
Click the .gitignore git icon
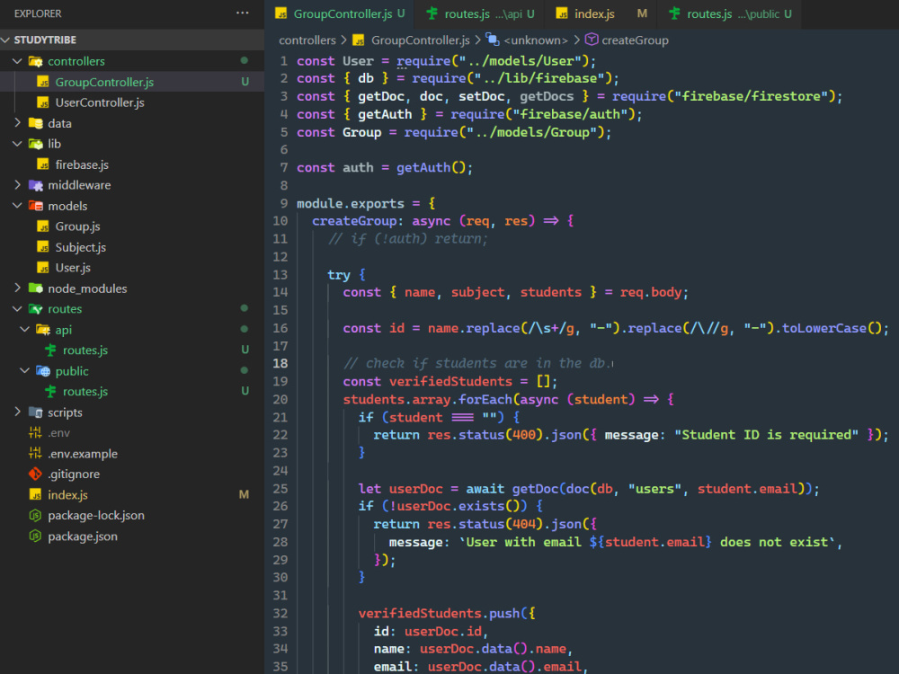36,474
